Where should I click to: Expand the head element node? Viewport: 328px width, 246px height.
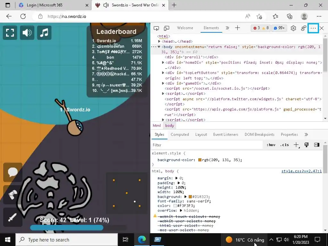(159, 41)
